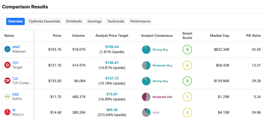Click the Macy's star logo icon
This screenshot has height=120, width=265.
coord(7,112)
